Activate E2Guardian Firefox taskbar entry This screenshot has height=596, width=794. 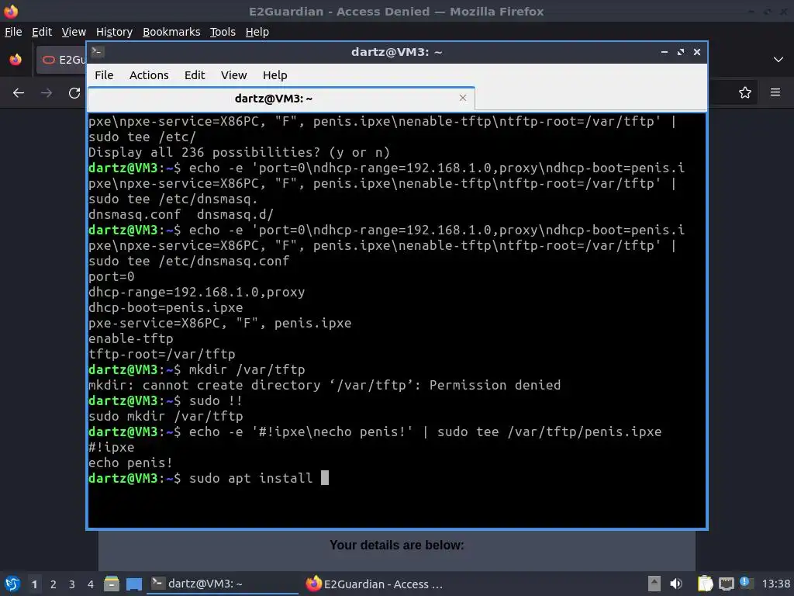(x=375, y=584)
